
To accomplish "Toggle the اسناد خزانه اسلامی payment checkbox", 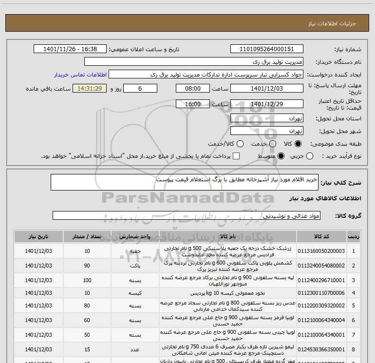I will point(236,156).
